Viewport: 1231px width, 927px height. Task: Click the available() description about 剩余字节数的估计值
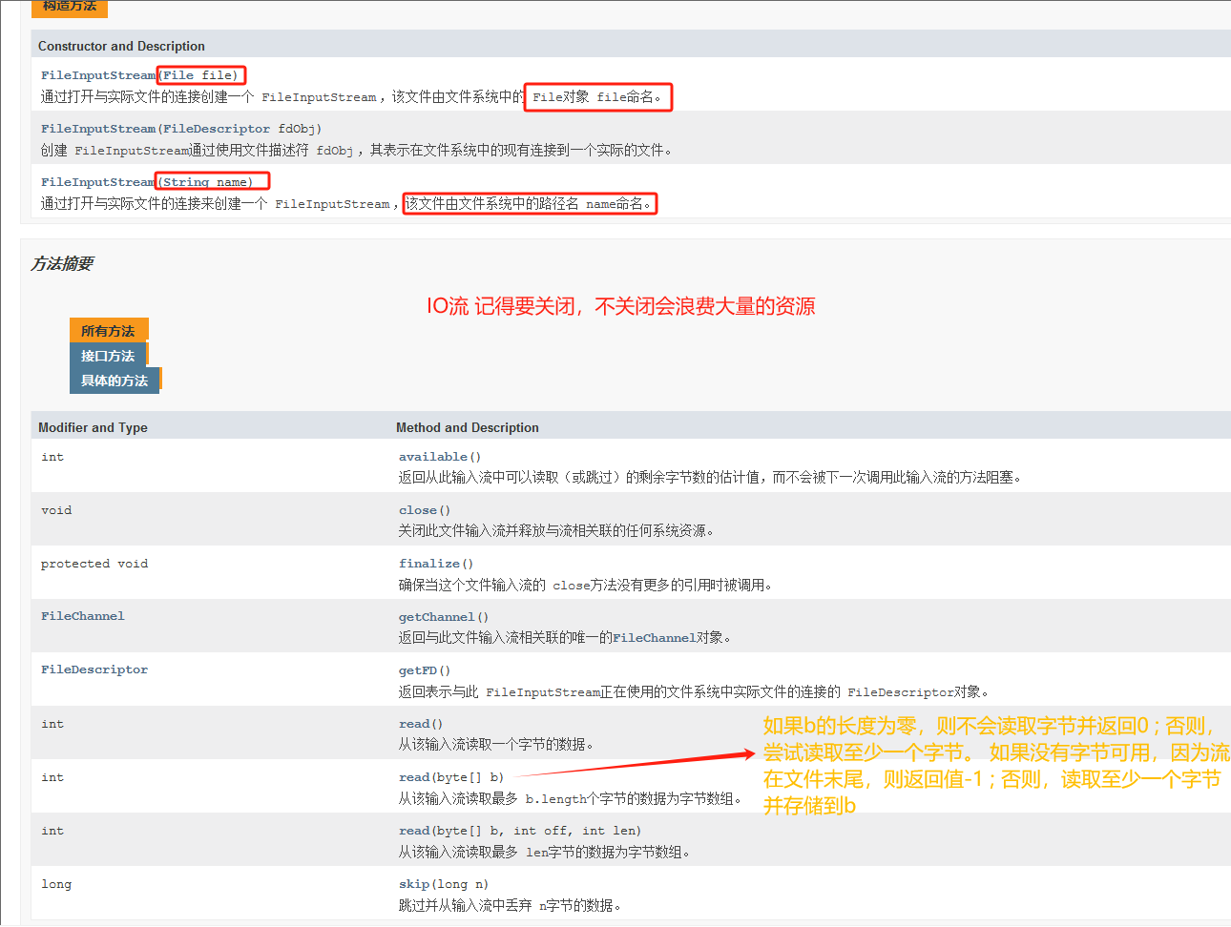point(710,478)
